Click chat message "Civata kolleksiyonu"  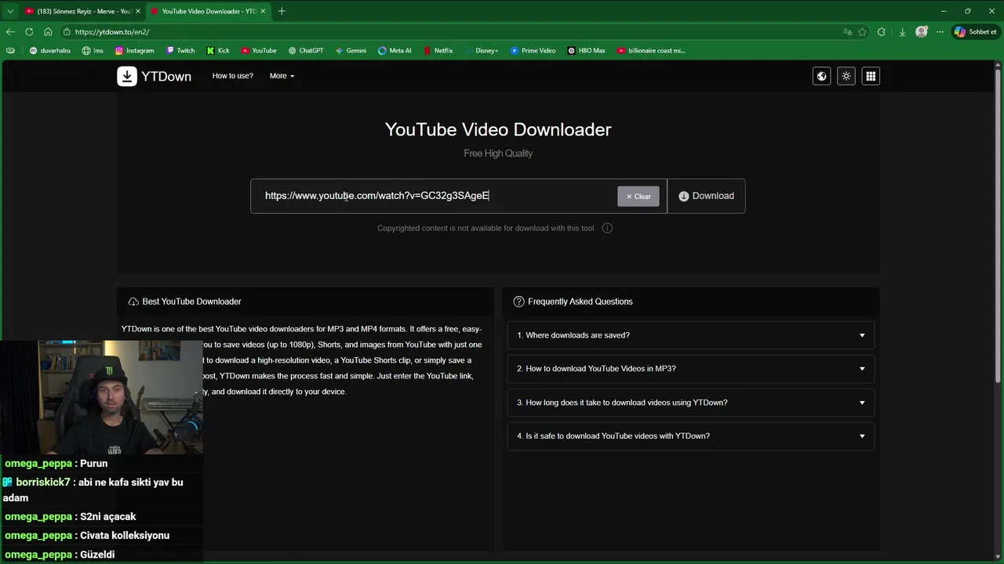125,536
